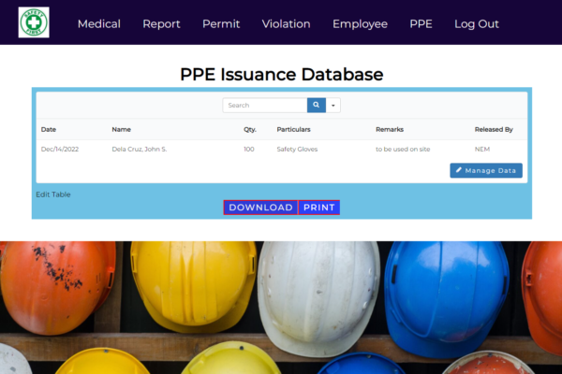
Task: Click the Name column header
Action: (122, 129)
